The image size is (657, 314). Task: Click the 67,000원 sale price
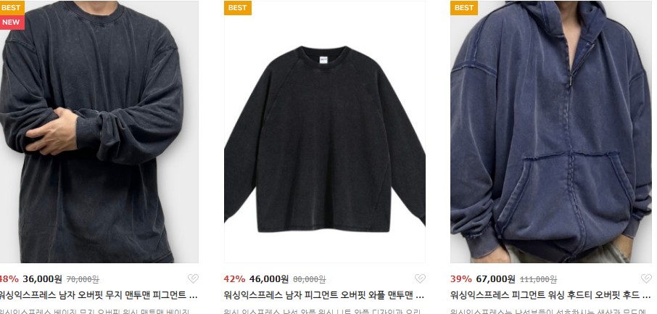click(496, 278)
